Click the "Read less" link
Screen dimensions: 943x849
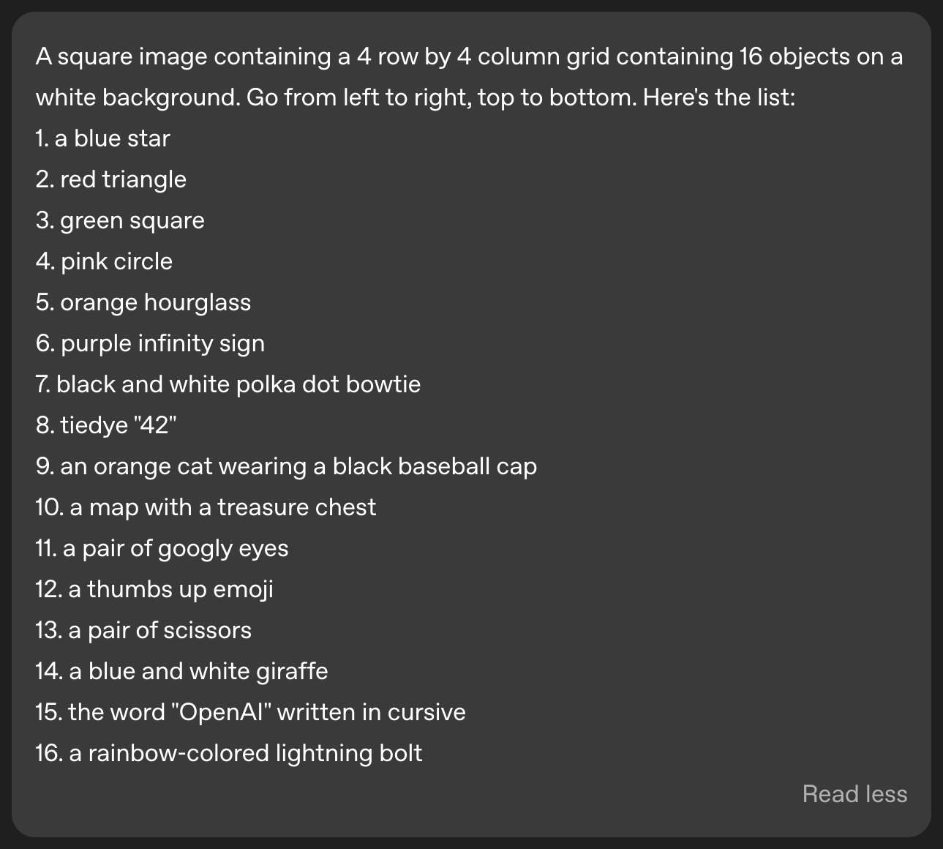tap(854, 794)
